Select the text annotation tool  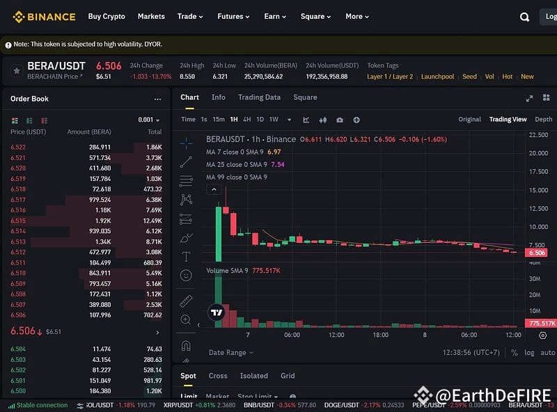(186, 256)
